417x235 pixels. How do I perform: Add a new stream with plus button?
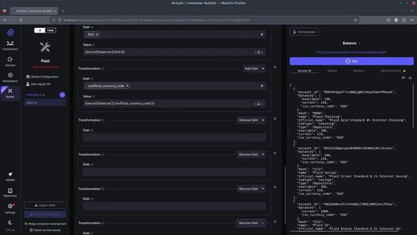pyautogui.click(x=63, y=95)
